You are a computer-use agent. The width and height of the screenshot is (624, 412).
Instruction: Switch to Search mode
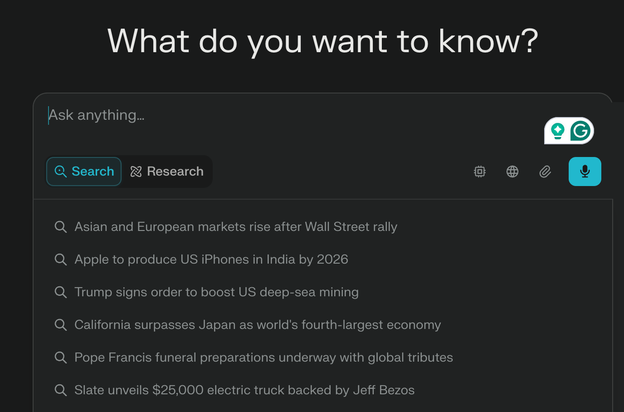pyautogui.click(x=84, y=172)
